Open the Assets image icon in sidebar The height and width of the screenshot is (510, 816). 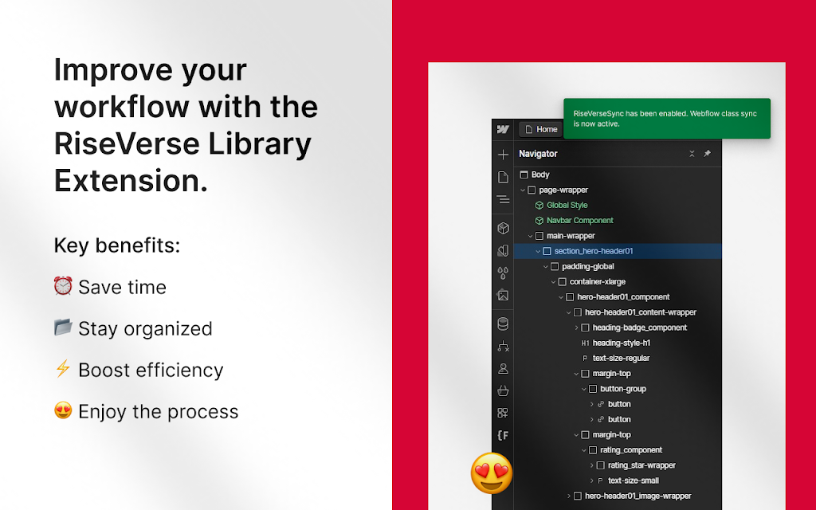click(503, 295)
